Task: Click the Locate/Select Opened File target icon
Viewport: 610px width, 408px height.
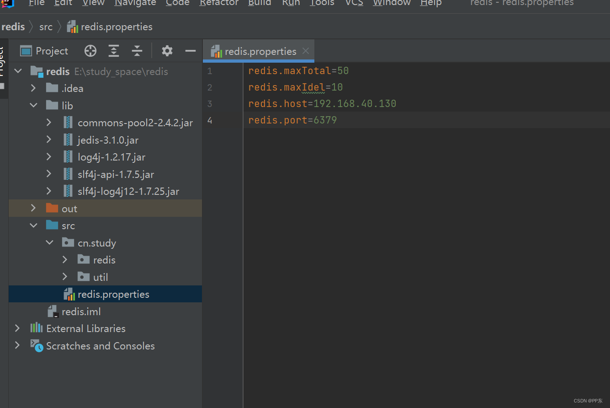Action: (90, 51)
